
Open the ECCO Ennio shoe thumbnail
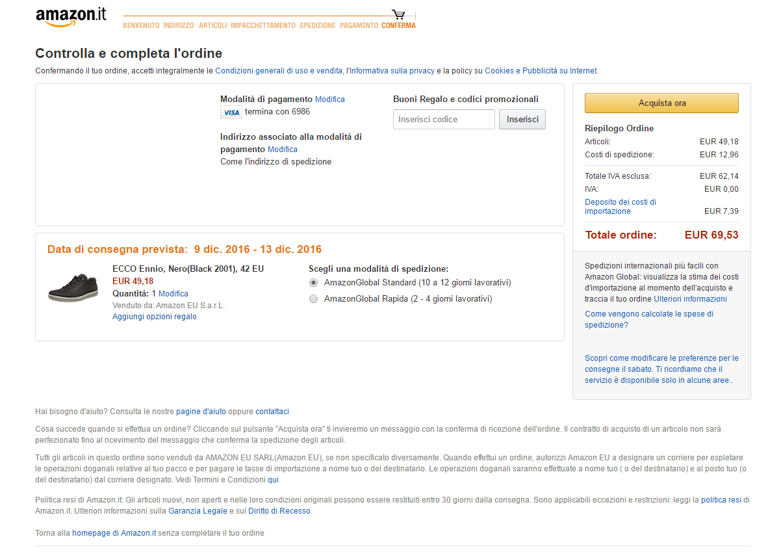[x=73, y=288]
